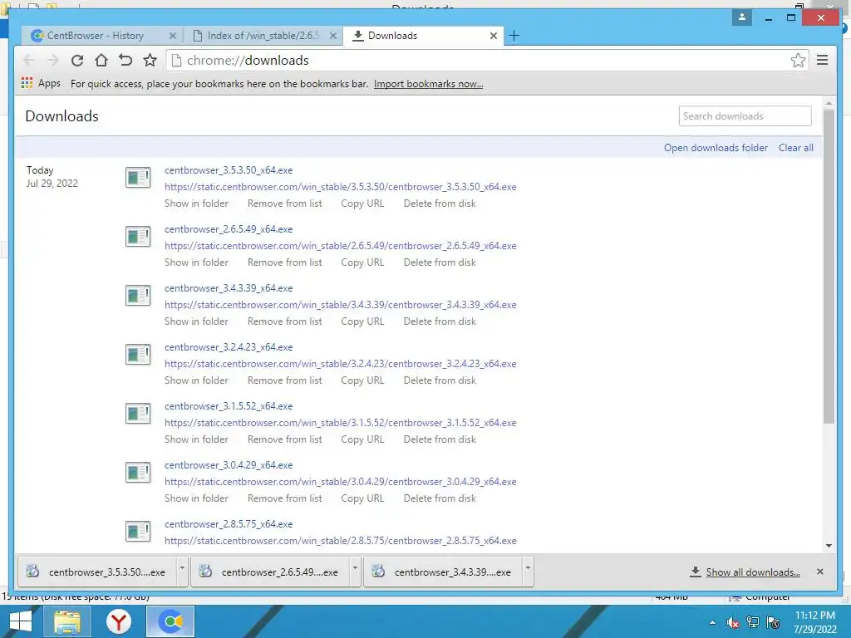Image resolution: width=851 pixels, height=638 pixels.
Task: Click the file icon for centbrowser_3.2.4.23_x64.exe
Action: [138, 354]
